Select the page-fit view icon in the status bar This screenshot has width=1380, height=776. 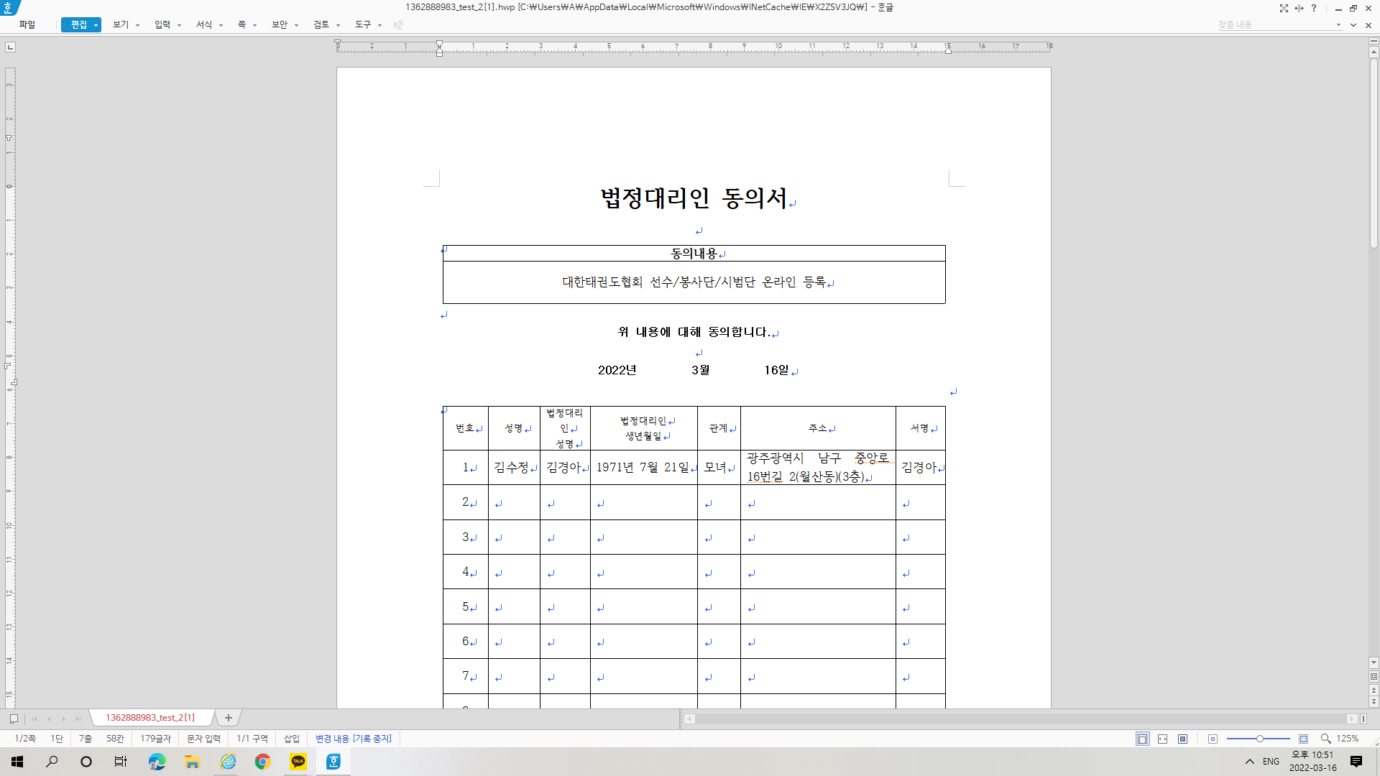click(x=1142, y=739)
